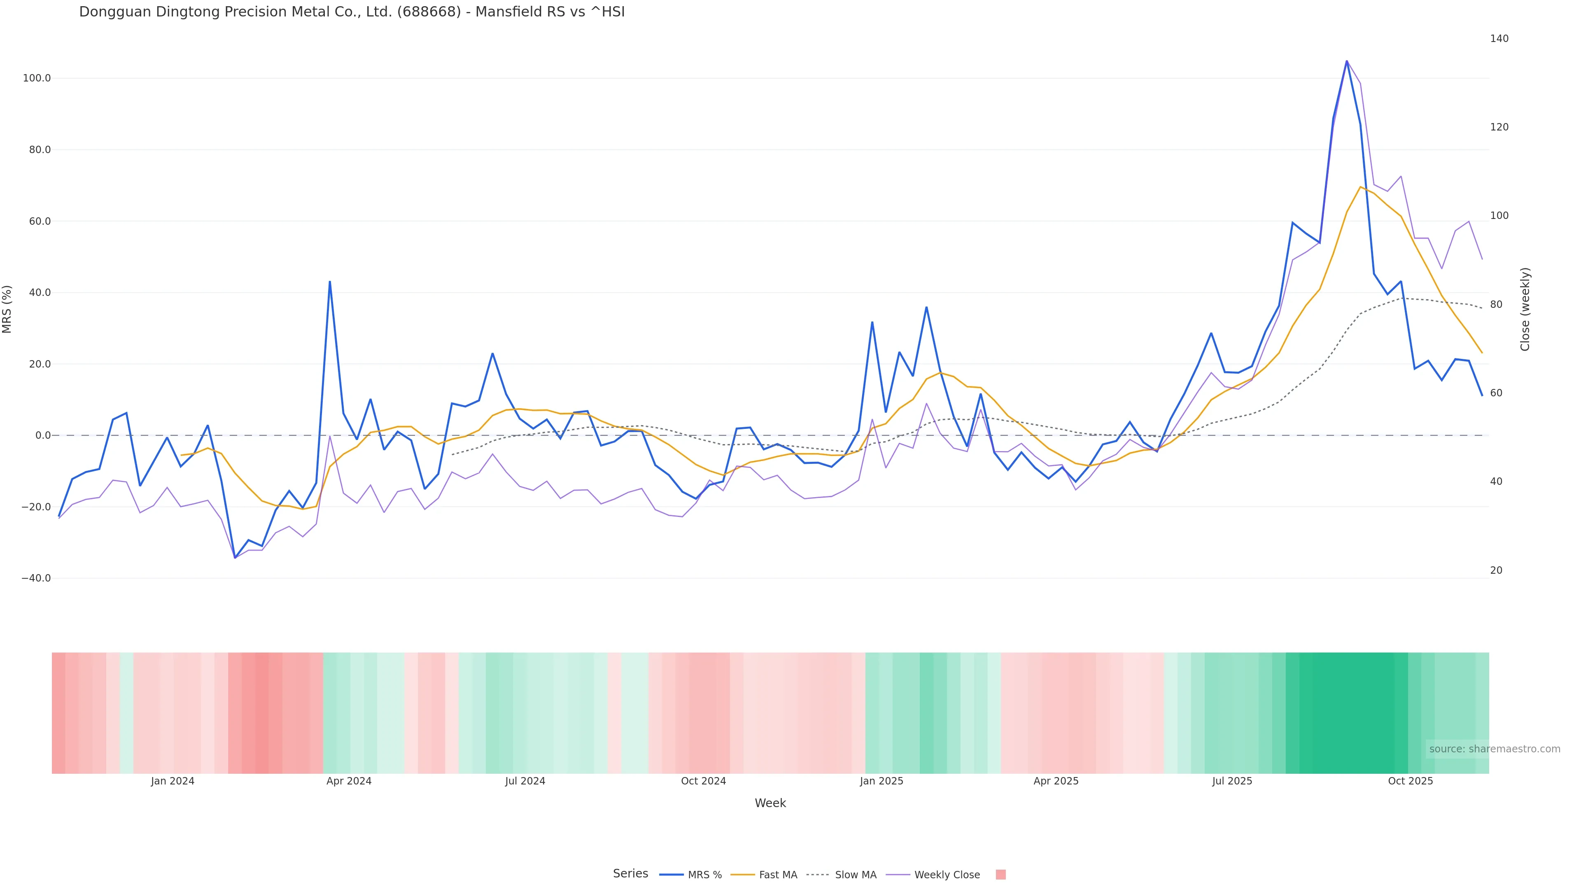Click the Jan 2025 x-axis tick label
Screen dimensions: 1581x889
click(x=881, y=781)
